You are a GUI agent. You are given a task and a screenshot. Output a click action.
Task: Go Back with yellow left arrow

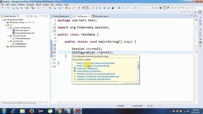pos(187,8)
